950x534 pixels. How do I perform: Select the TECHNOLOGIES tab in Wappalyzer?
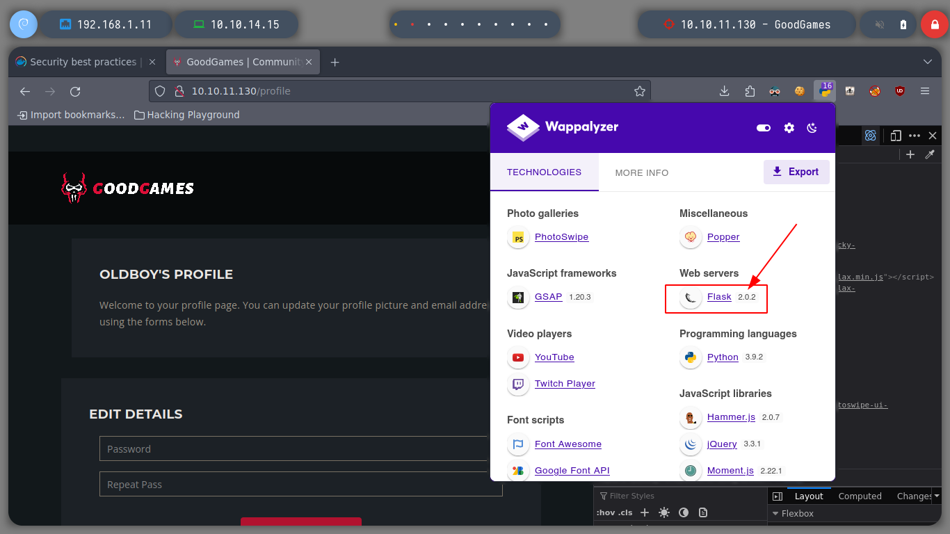point(544,172)
